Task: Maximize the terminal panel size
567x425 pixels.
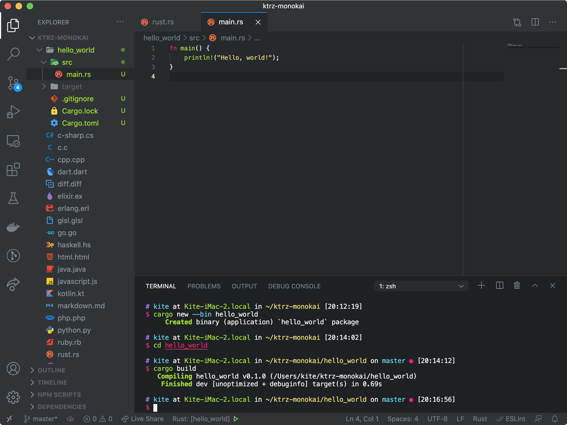Action: coord(535,286)
